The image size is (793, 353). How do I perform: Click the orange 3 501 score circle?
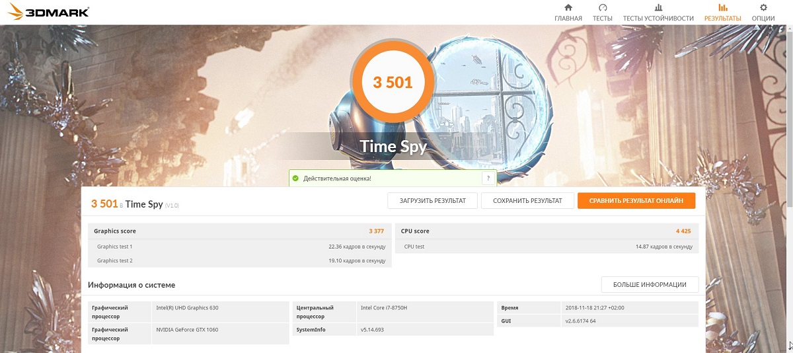click(393, 83)
